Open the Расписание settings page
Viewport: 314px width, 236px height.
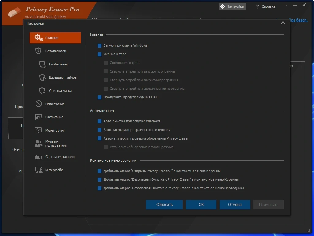coord(55,117)
